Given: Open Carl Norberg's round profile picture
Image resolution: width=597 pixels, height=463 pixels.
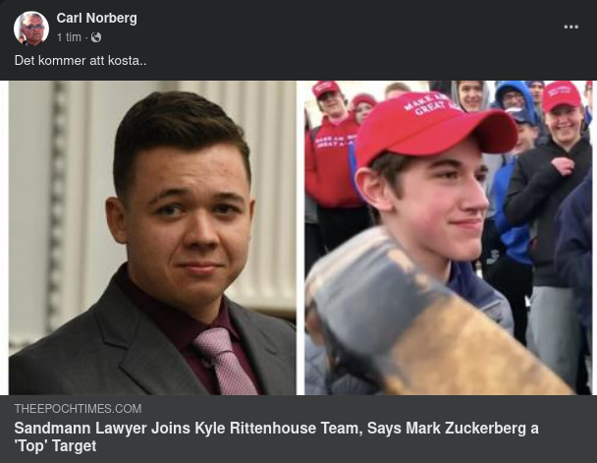Looking at the screenshot, I should [x=31, y=29].
